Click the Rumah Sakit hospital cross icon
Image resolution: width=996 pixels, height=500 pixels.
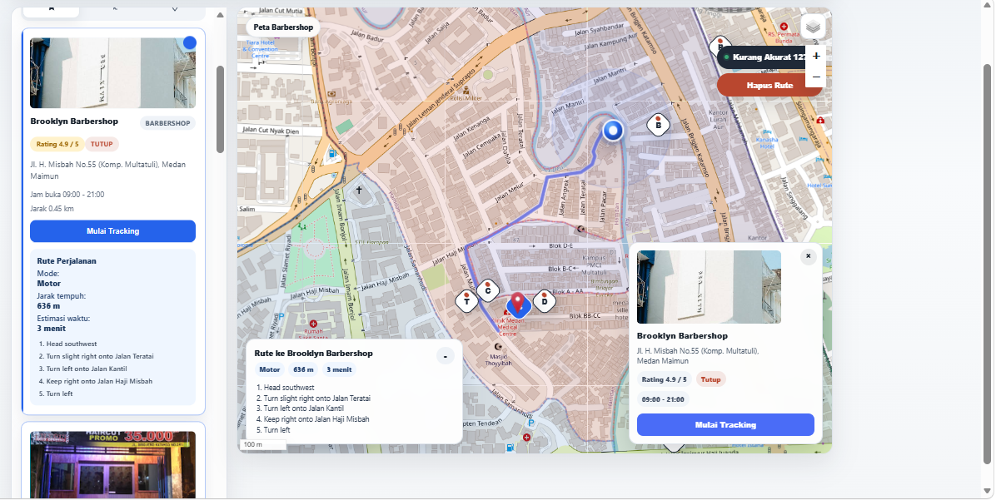point(313,324)
